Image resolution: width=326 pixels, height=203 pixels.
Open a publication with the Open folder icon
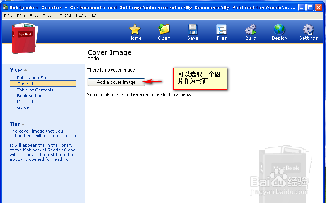[x=164, y=29]
